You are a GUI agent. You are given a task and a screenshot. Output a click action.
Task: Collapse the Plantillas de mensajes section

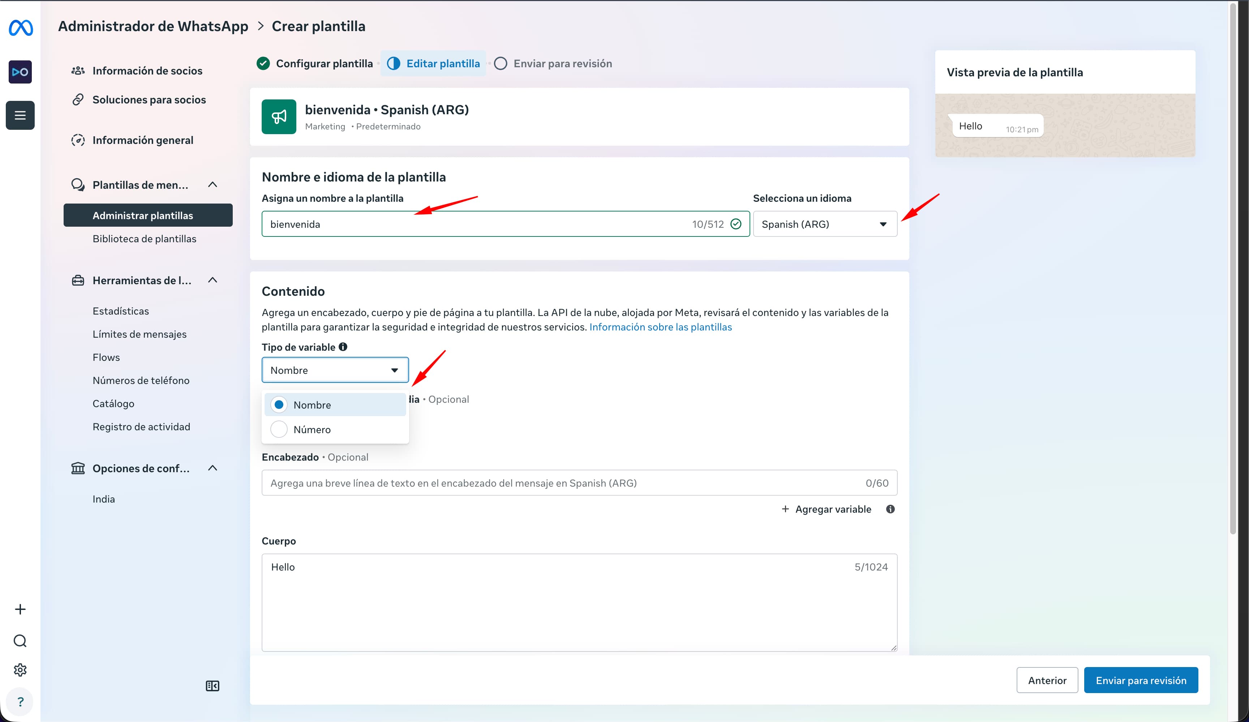pos(213,184)
